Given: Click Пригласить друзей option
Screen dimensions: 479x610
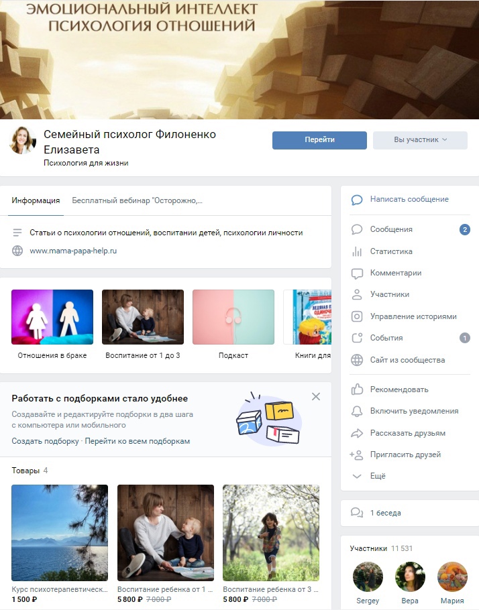Looking at the screenshot, I should [405, 454].
